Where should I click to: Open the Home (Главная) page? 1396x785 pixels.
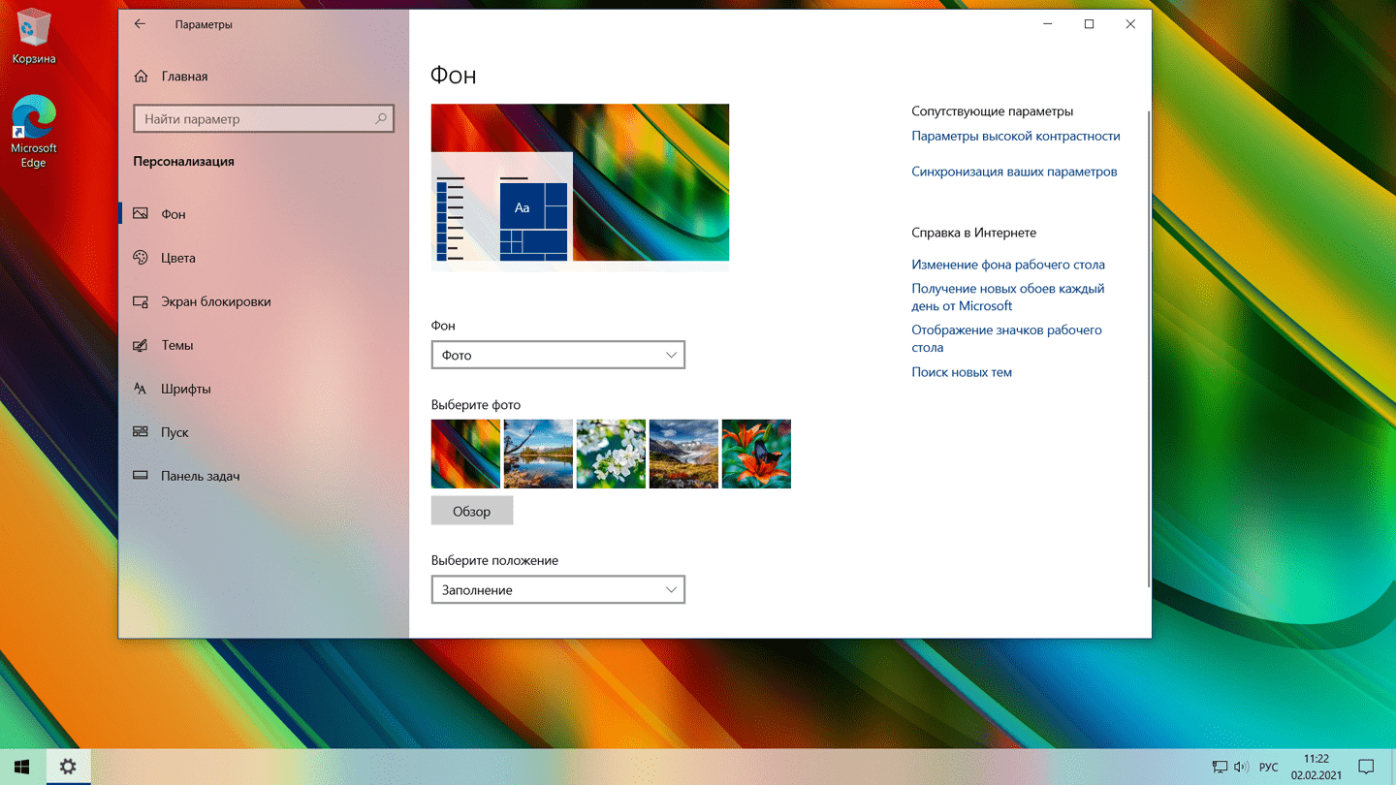(x=184, y=77)
